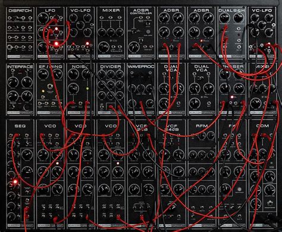The height and width of the screenshot is (232, 282).
Task: Adjust the large bottom knob on uncabled DUAL VCA
Action: pyautogui.click(x=195, y=103)
